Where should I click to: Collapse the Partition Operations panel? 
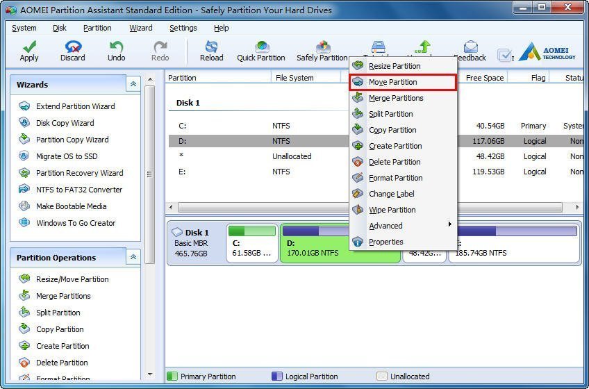[133, 257]
